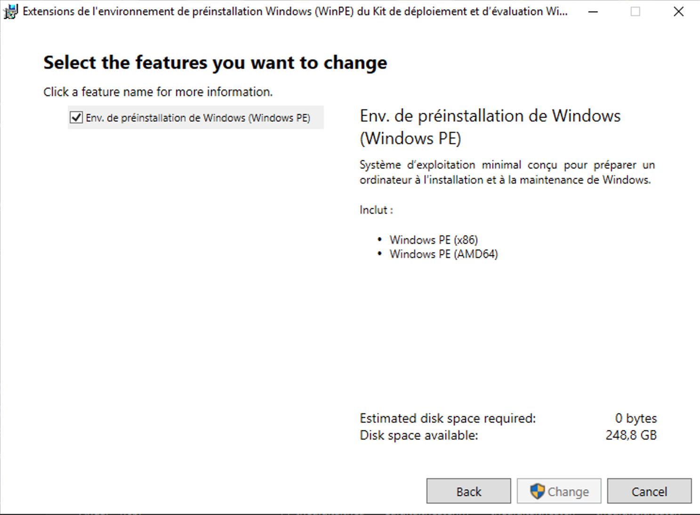This screenshot has width=700, height=515.
Task: Go to the previous step with Back
Action: 468,491
